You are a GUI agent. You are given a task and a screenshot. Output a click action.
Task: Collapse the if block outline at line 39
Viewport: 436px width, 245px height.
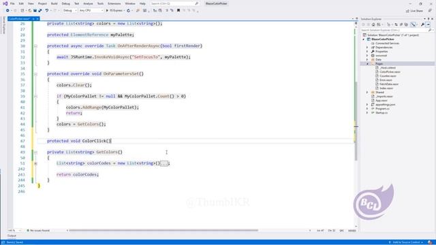(x=35, y=96)
